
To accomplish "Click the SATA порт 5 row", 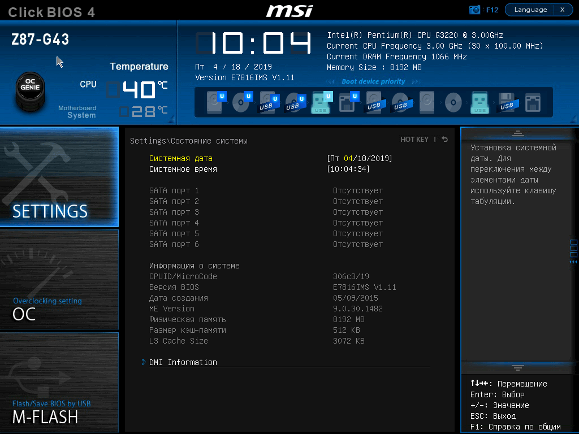I will pos(266,233).
